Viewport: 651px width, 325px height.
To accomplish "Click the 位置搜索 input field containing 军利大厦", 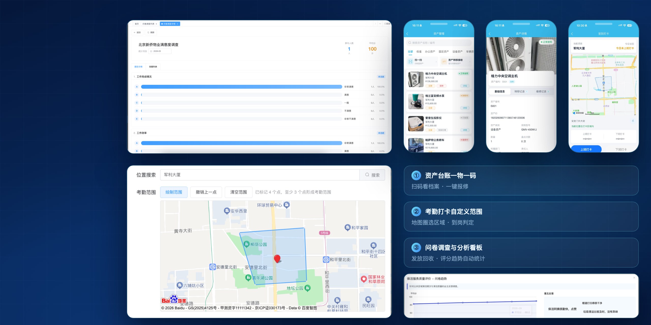I will pos(260,175).
